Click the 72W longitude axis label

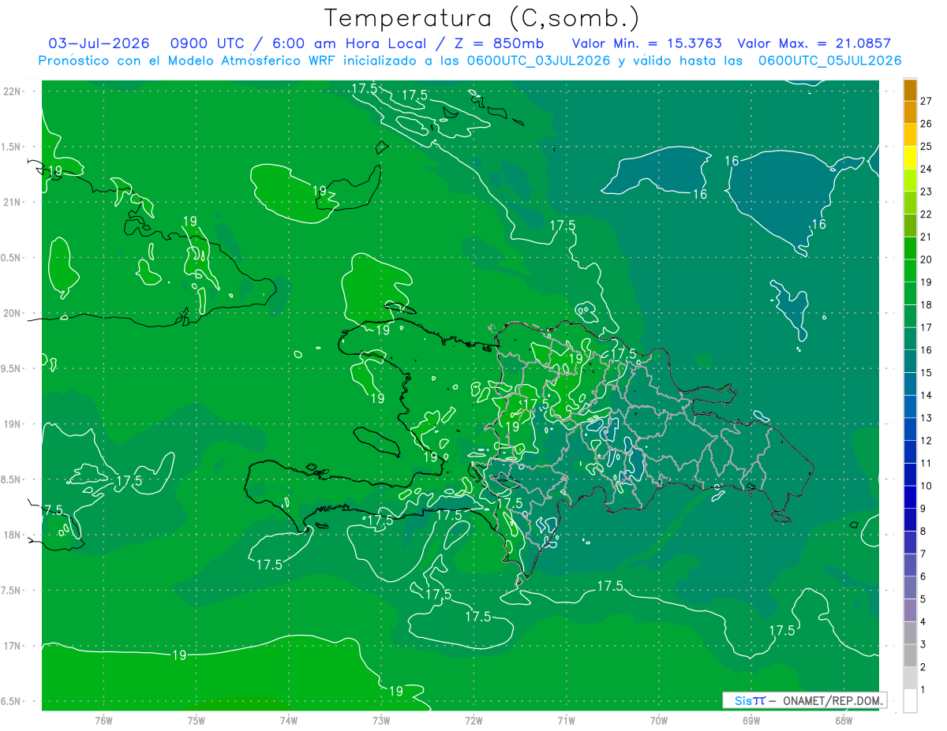tap(474, 720)
